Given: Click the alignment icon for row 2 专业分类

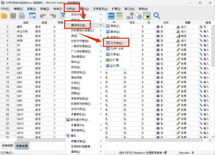Looking at the screenshot, I should tap(158, 32).
